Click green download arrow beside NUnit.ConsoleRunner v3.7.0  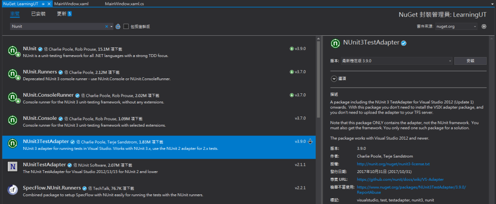292,95
